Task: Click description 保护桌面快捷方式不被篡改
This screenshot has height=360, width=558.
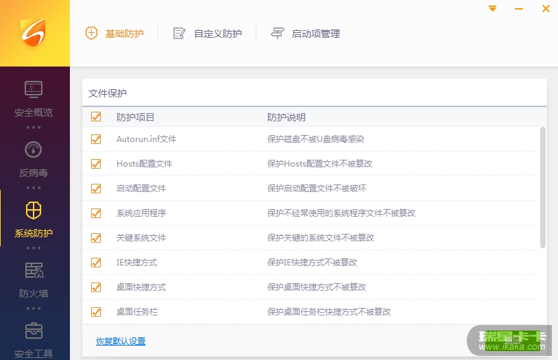Action: (317, 287)
